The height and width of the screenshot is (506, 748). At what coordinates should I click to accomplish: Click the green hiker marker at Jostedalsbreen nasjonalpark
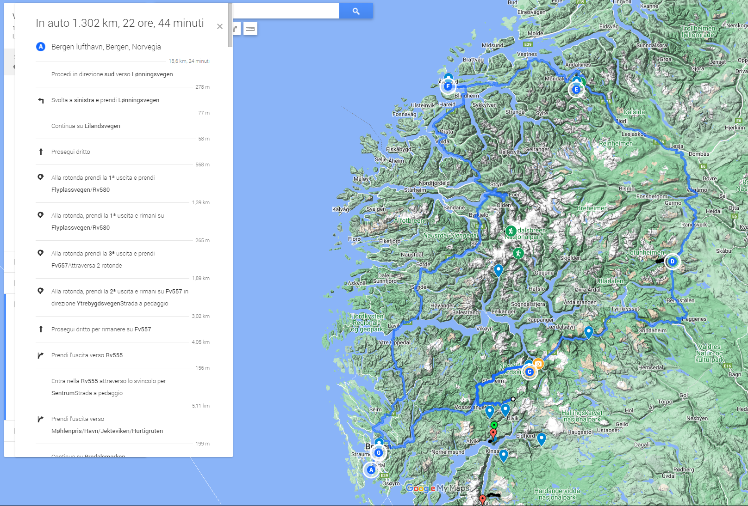tap(511, 231)
